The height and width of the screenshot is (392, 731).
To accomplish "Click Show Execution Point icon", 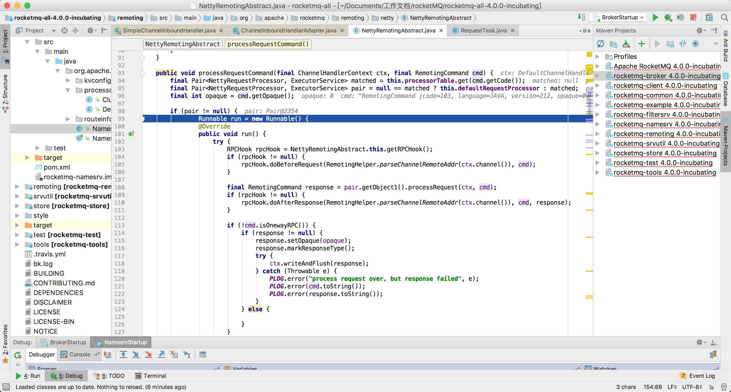I will tap(108, 354).
